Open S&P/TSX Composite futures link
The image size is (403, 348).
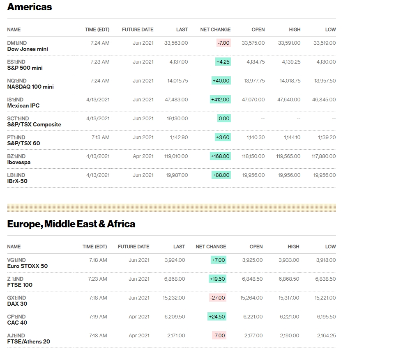[34, 124]
